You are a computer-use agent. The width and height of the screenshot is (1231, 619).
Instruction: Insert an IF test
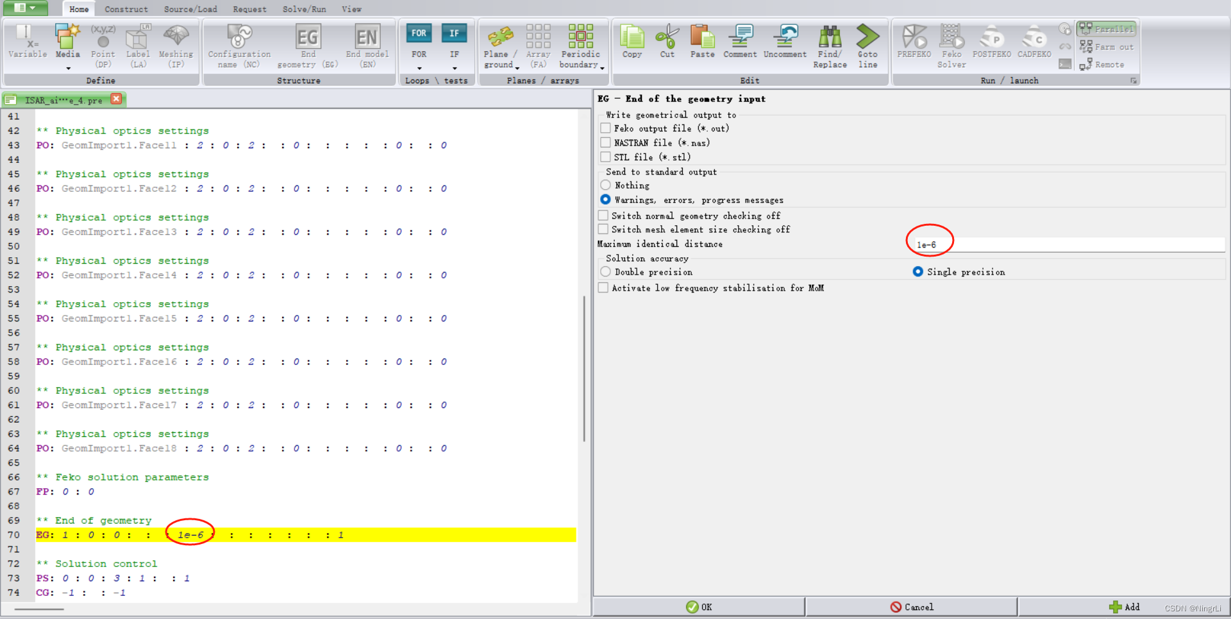tap(454, 40)
